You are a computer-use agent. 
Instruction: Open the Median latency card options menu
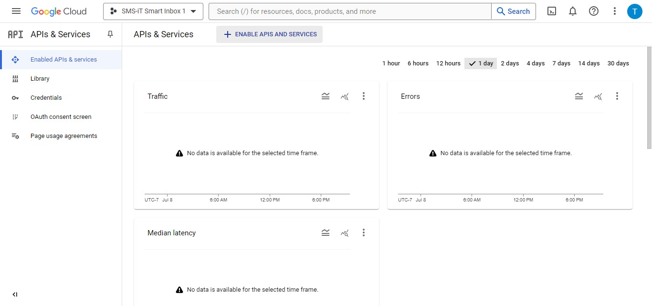coord(364,232)
